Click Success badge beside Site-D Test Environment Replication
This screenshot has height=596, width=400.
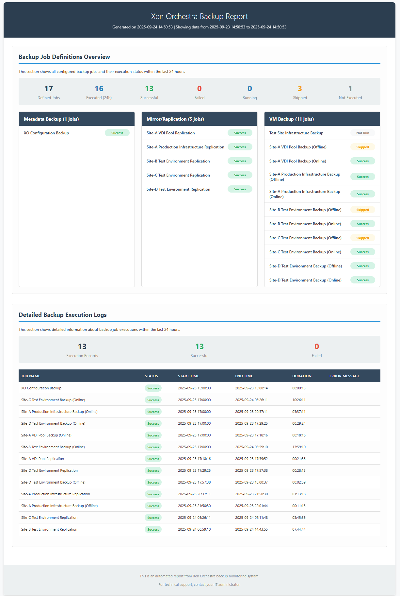[240, 189]
